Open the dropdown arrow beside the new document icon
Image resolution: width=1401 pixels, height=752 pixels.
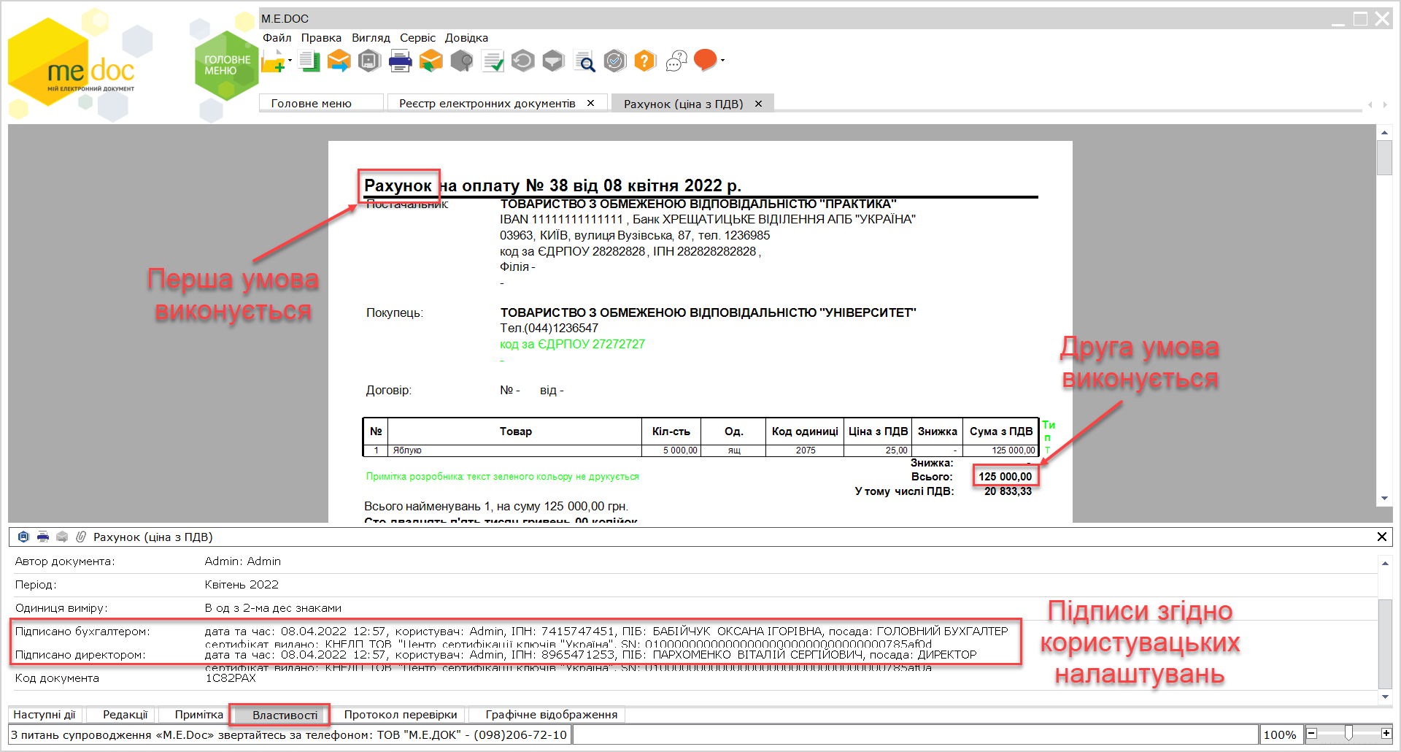point(290,61)
